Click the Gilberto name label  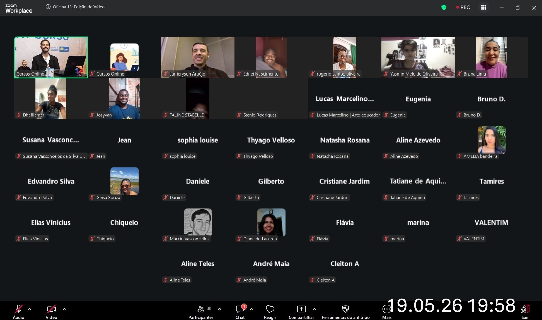point(251,198)
